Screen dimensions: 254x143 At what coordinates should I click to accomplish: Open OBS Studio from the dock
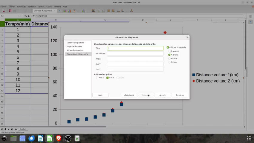(68, 138)
